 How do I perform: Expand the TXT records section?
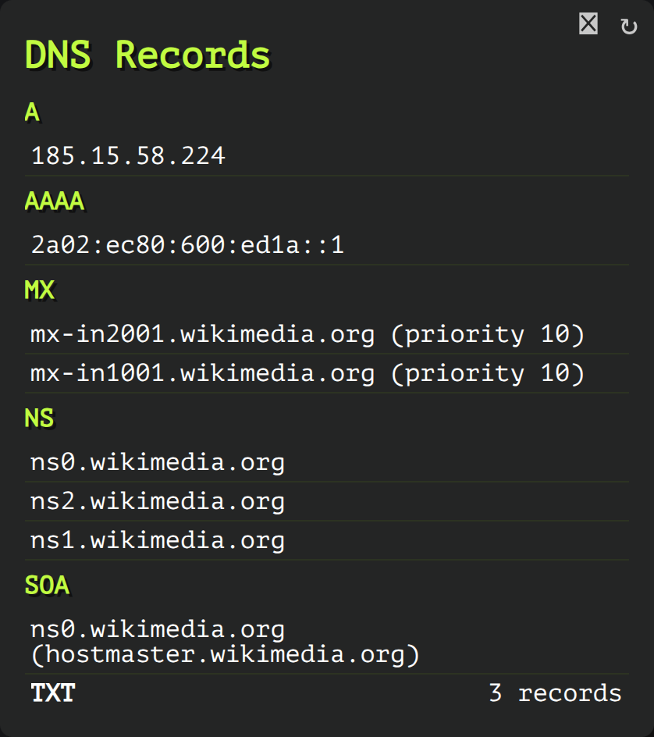[326, 693]
